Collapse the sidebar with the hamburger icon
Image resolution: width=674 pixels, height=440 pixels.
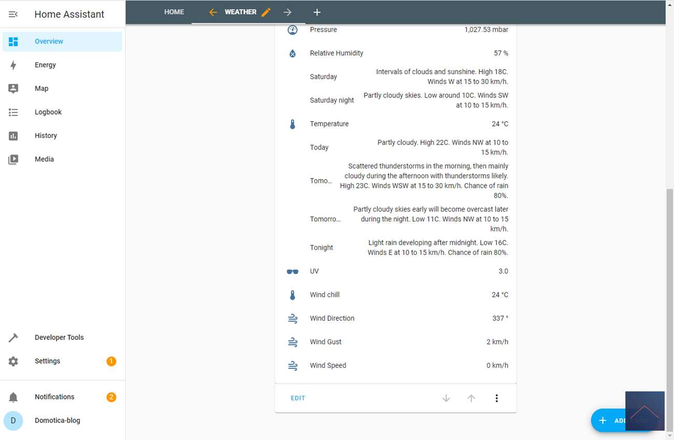tap(13, 14)
